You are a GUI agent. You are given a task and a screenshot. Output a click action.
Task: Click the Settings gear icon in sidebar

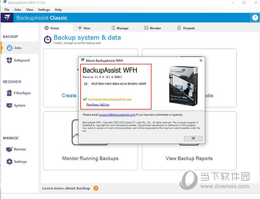10,162
